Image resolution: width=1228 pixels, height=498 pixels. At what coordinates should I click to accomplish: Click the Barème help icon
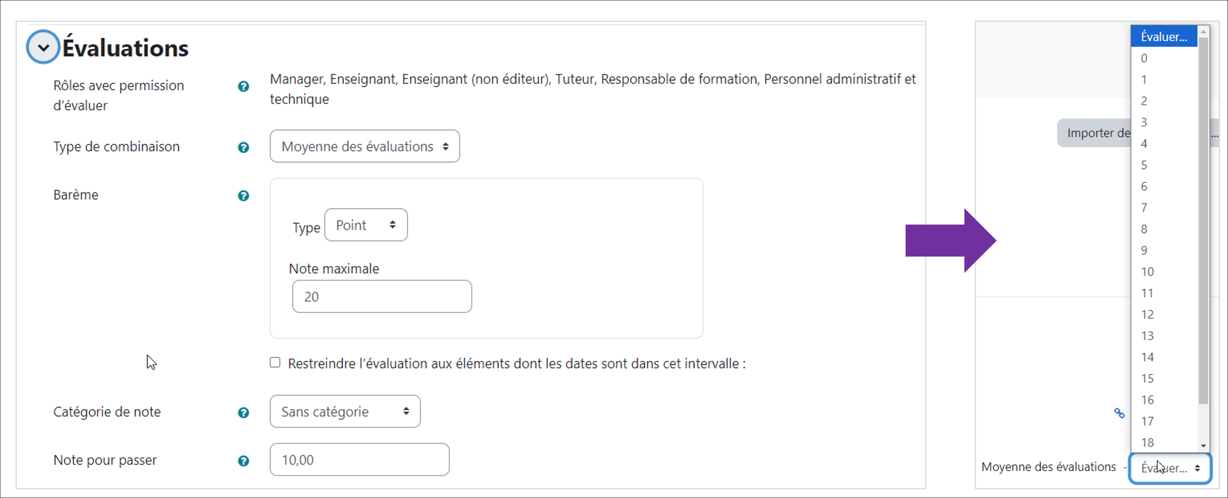tap(243, 196)
